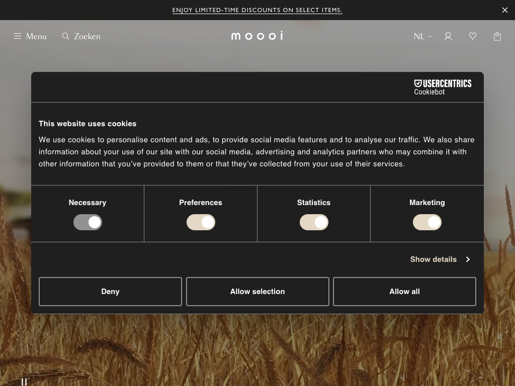Click the search magnifier icon
This screenshot has height=386, width=515.
(65, 36)
